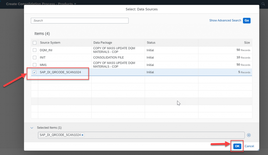Click the Go button
Image resolution: width=268 pixels, height=155 pixels.
coord(247,20)
